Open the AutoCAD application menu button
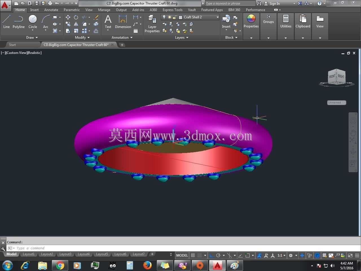This screenshot has height=271, width=361. click(x=5, y=5)
